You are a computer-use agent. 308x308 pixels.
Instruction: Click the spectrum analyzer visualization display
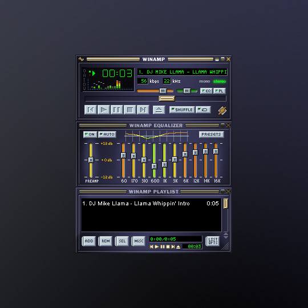[x=111, y=84]
